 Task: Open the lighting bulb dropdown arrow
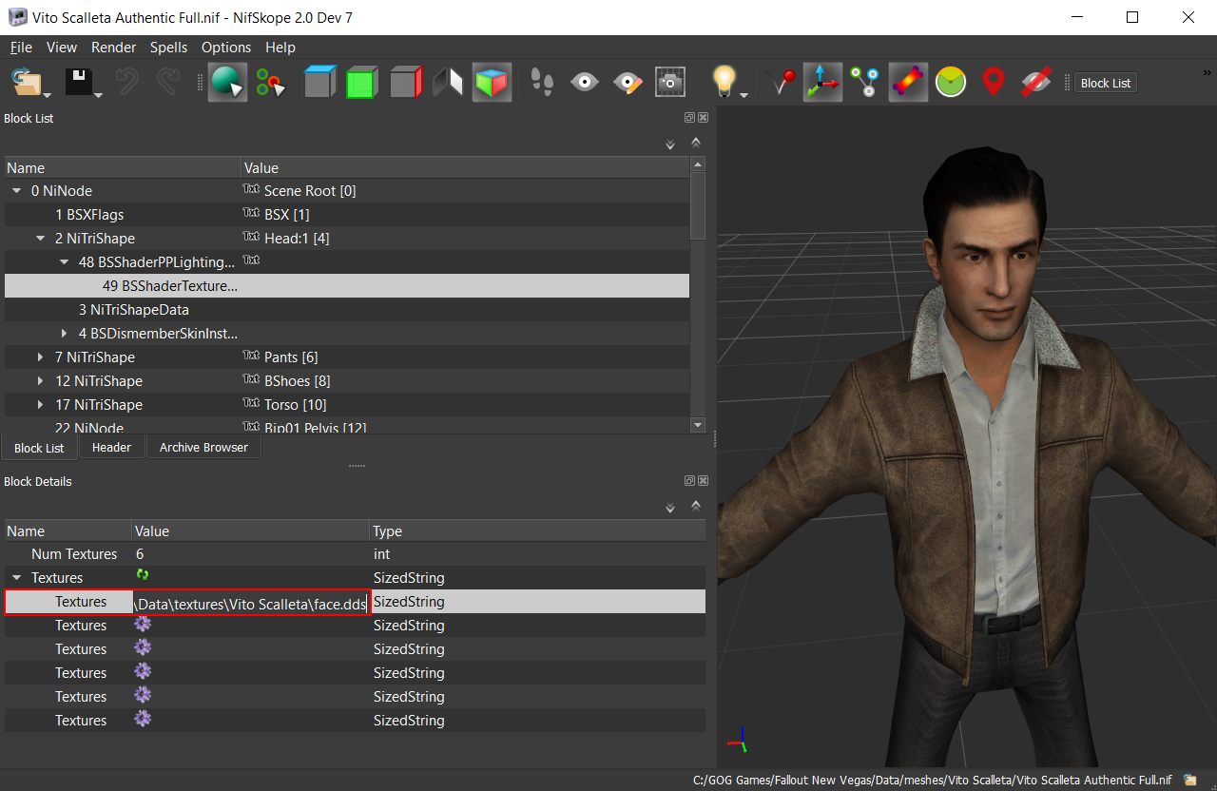[x=744, y=93]
